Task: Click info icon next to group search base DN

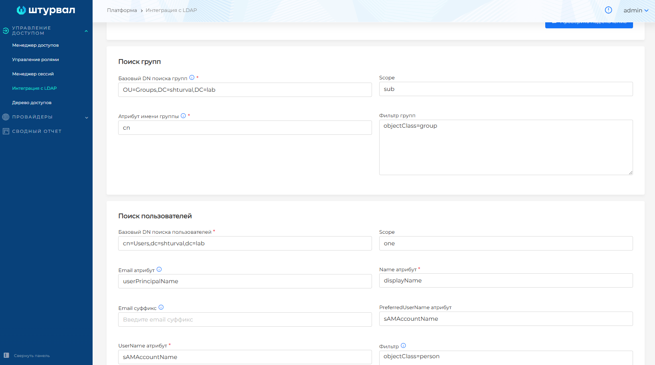Action: coord(192,78)
